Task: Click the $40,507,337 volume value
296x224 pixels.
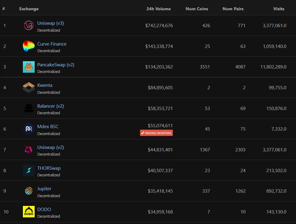Action: (160, 171)
